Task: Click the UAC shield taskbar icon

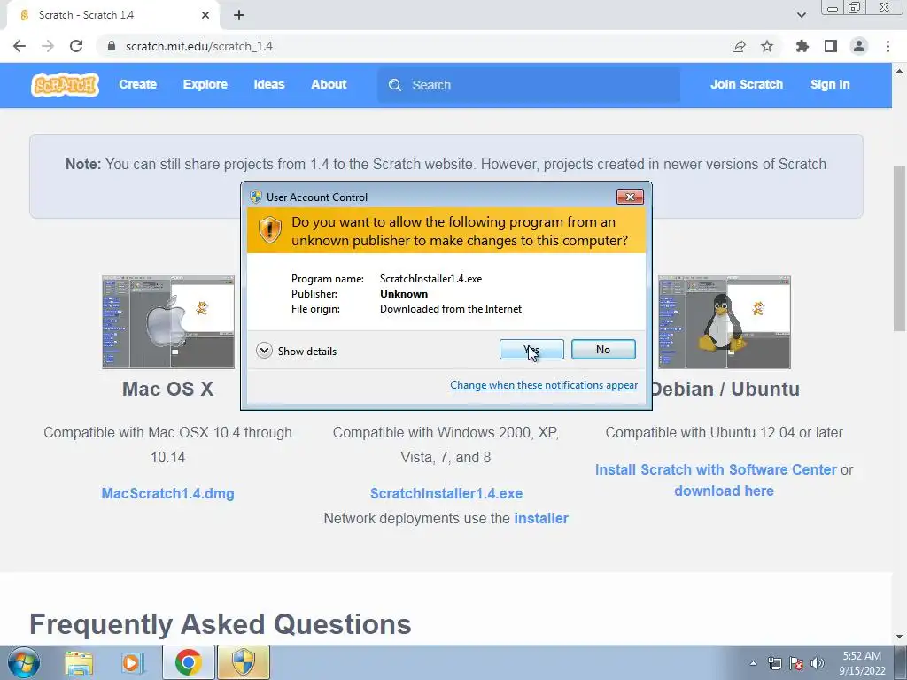Action: 244,662
